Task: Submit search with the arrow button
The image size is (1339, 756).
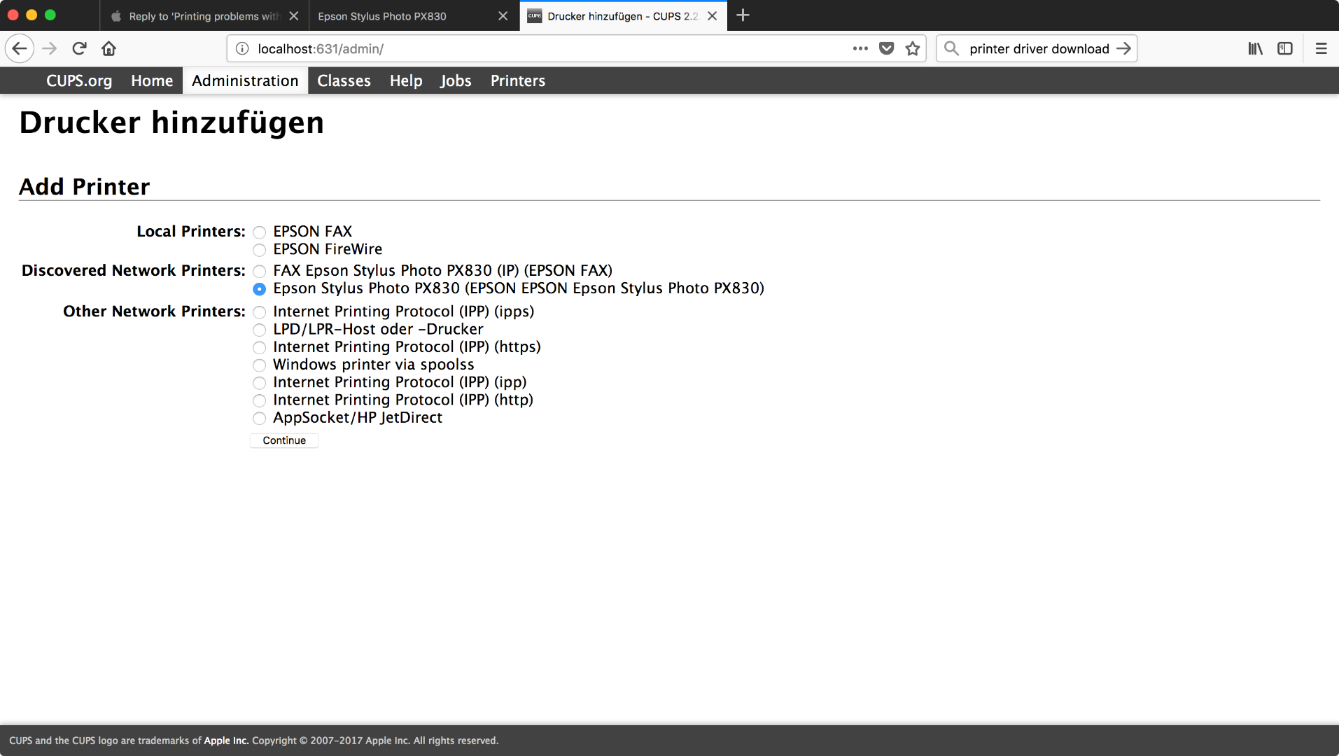Action: tap(1123, 48)
